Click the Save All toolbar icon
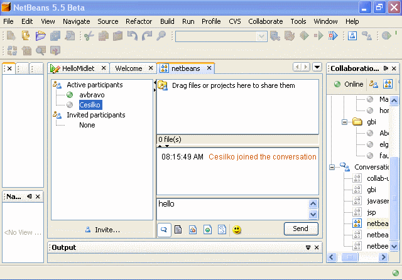This screenshot has height=280, width=402. [x=55, y=36]
